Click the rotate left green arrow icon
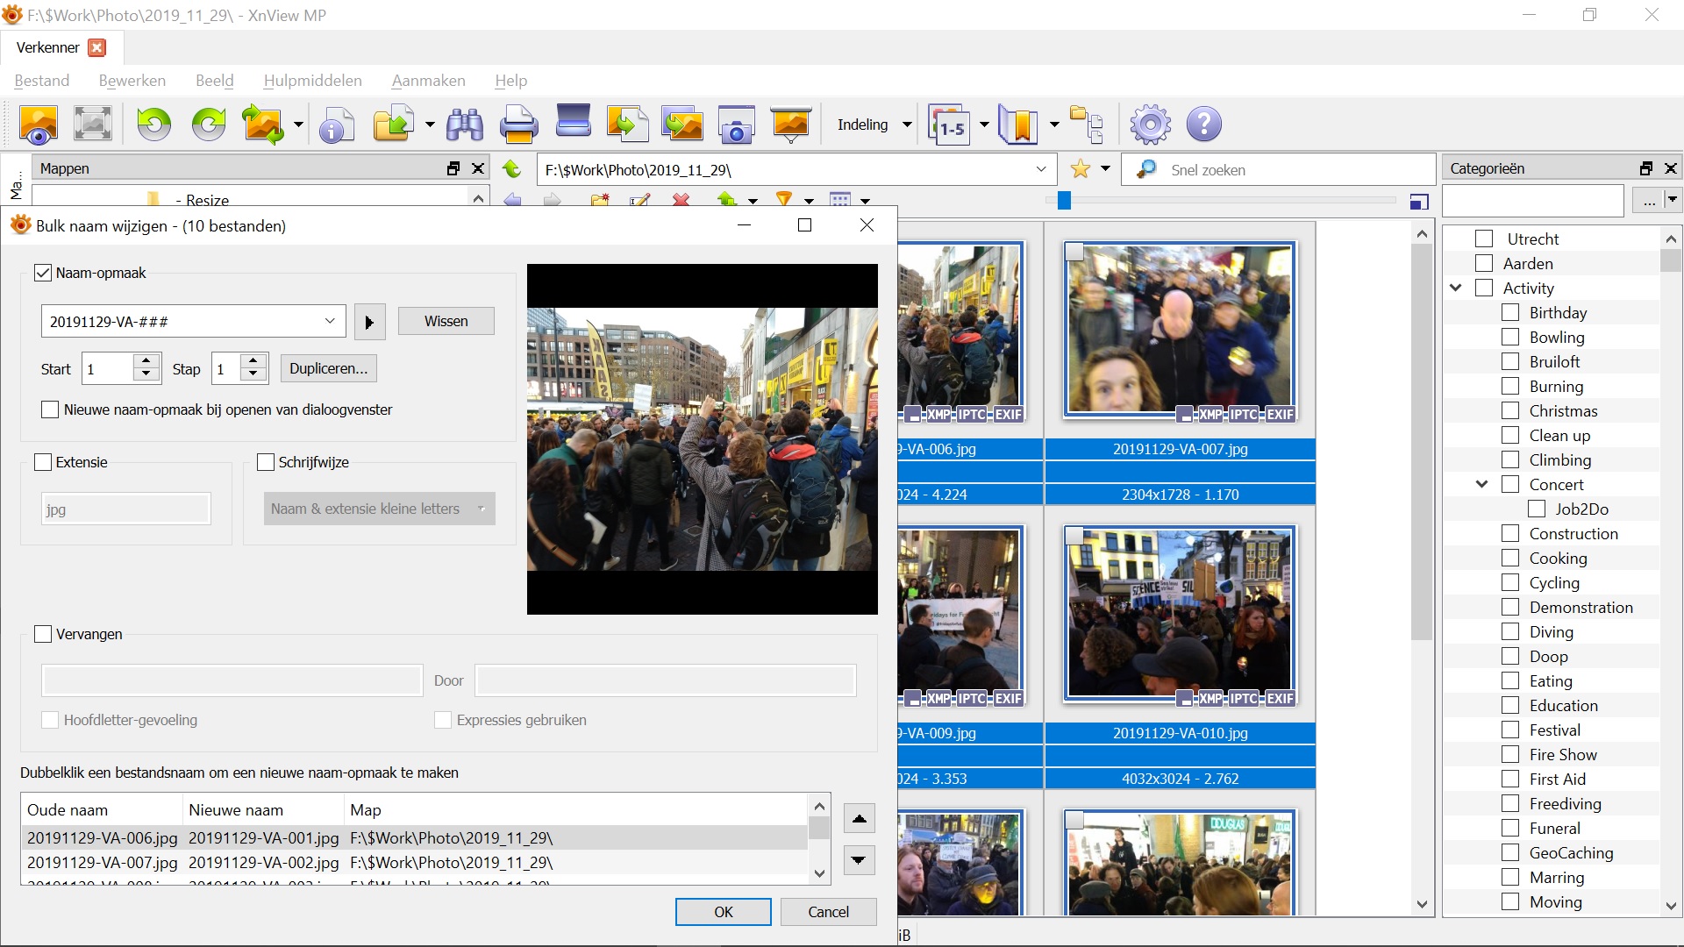1684x947 pixels. pos(154,125)
